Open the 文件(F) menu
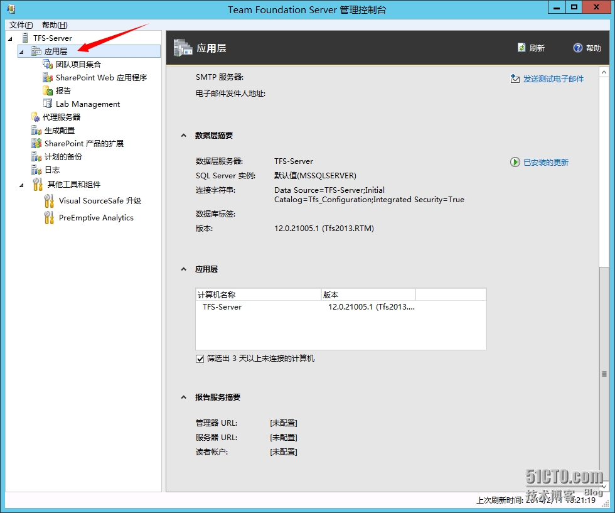The image size is (615, 513). click(21, 25)
